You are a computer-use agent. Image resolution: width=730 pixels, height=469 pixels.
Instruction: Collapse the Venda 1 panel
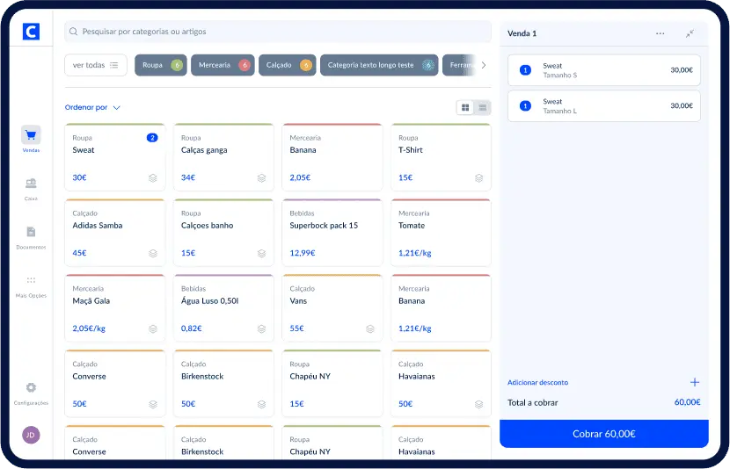click(690, 33)
